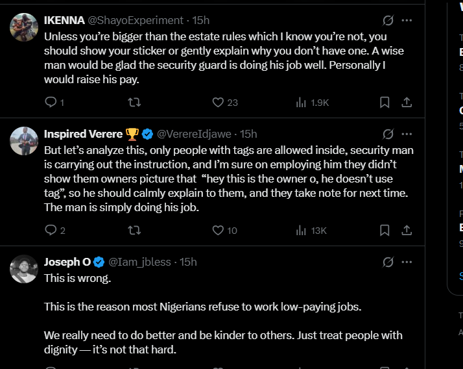Bookmark IKENNA's tweet
Viewport: 463px width, 369px height.
coord(385,102)
